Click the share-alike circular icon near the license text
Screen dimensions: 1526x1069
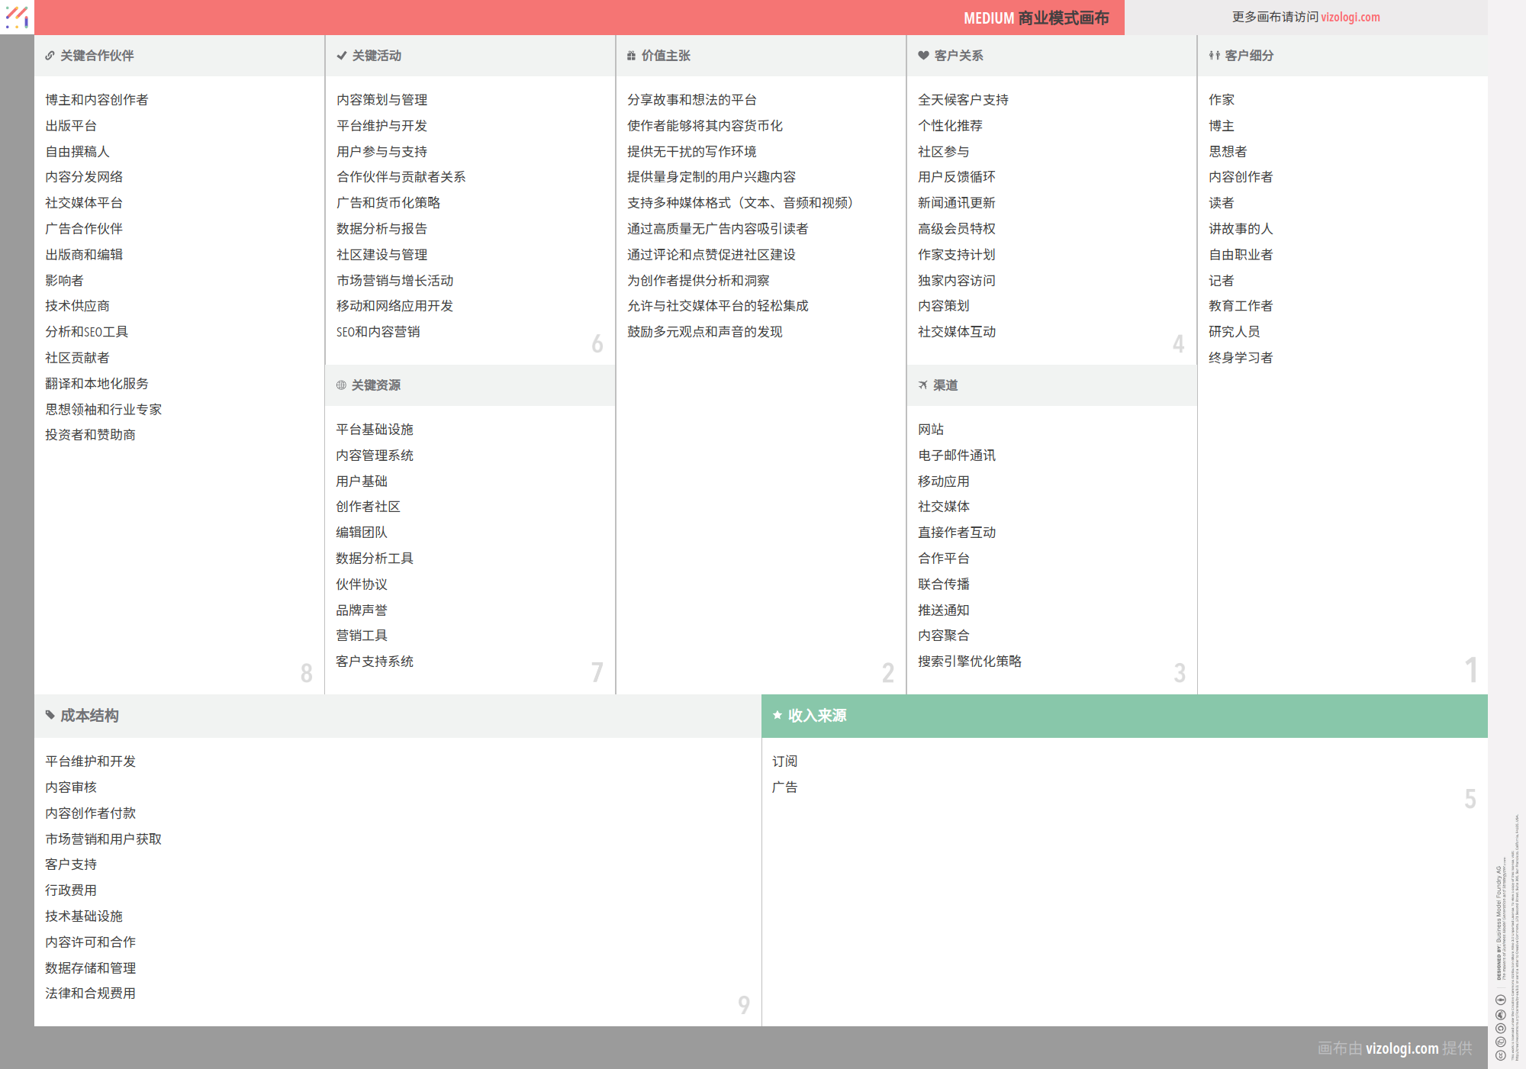tap(1501, 1028)
